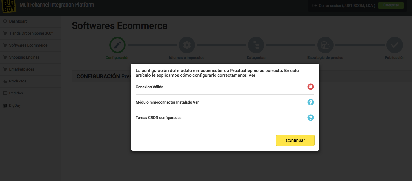Open Shopping Engines in the sidebar
412x181 pixels.
pyautogui.click(x=24, y=57)
